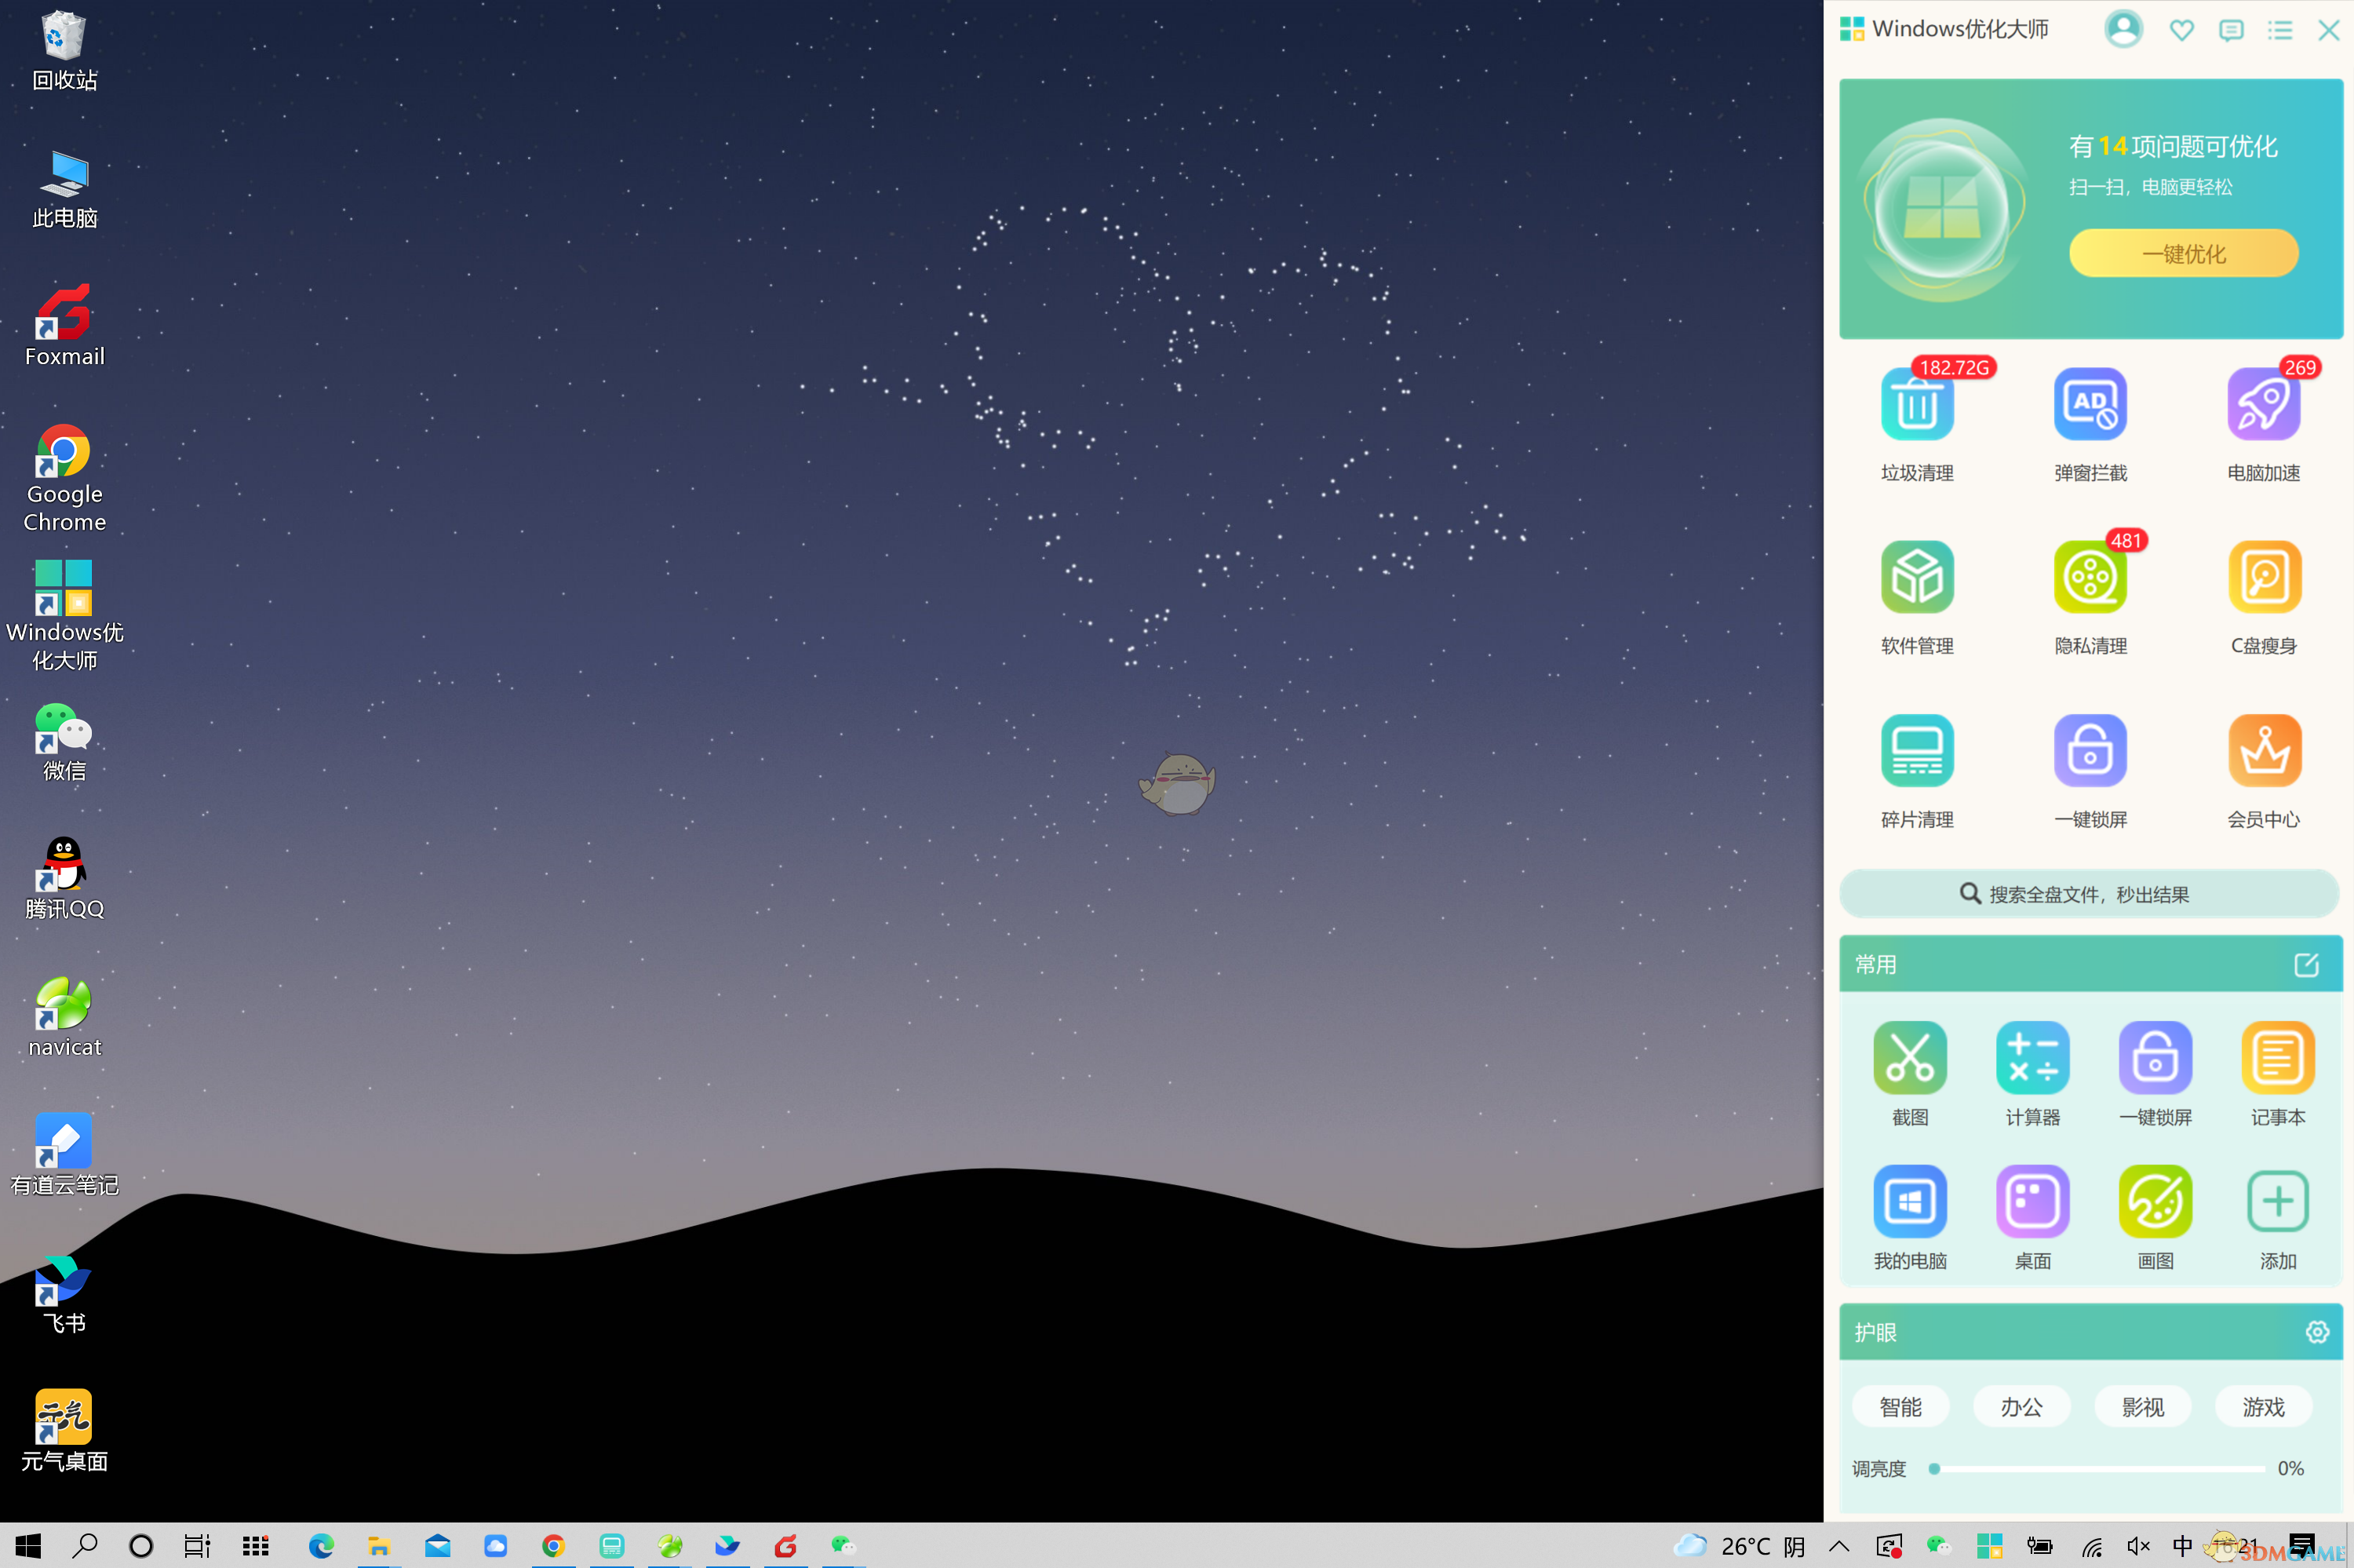Open the eye-care settings gear
Image resolution: width=2354 pixels, height=1568 pixels.
click(x=2316, y=1331)
